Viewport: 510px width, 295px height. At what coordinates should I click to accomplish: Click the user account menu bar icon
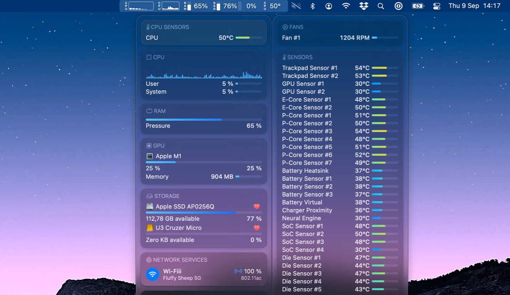(x=329, y=6)
